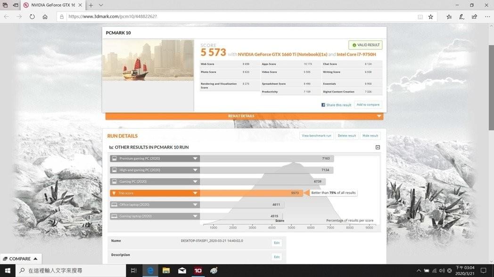Open File Explorer from the taskbar

(166, 270)
